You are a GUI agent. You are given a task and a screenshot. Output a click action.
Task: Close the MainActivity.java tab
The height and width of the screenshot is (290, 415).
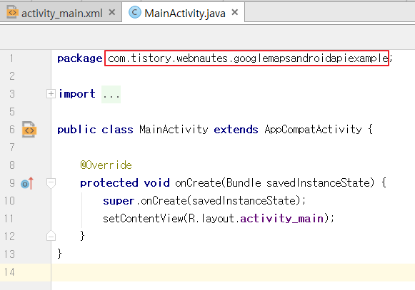point(235,12)
